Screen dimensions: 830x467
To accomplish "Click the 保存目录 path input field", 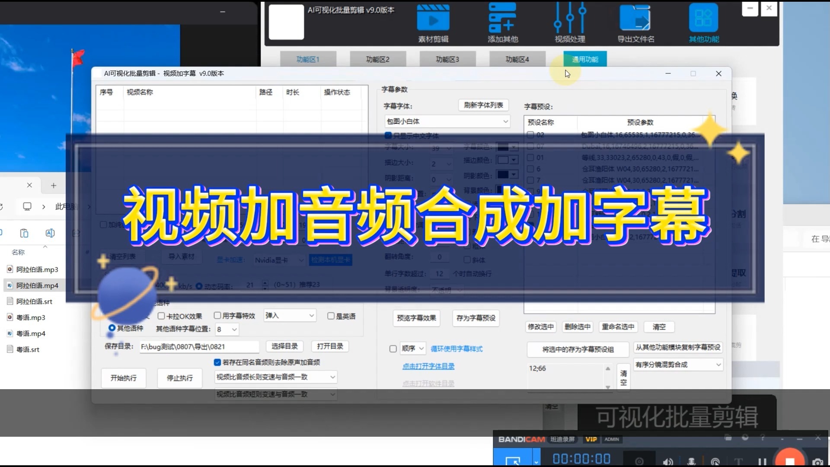I will coord(199,347).
